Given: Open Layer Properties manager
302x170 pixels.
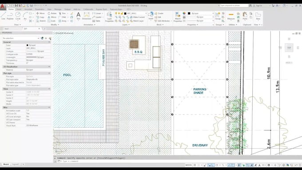Looking at the screenshot, I should [109, 17].
